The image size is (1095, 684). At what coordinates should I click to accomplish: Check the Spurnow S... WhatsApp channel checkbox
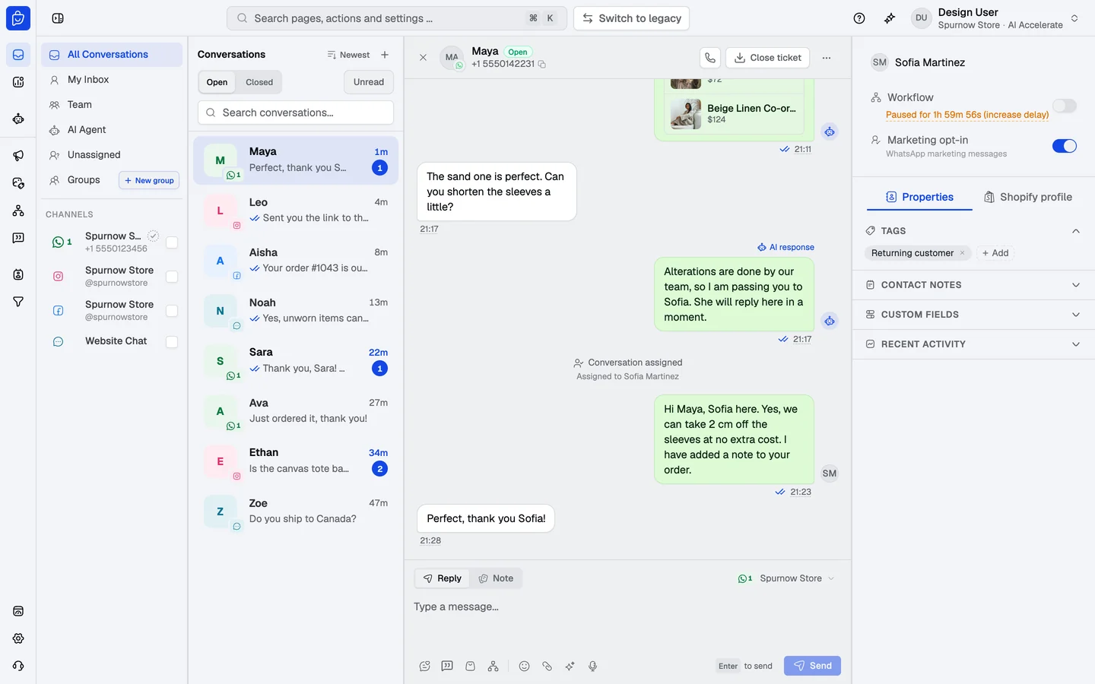pyautogui.click(x=172, y=242)
